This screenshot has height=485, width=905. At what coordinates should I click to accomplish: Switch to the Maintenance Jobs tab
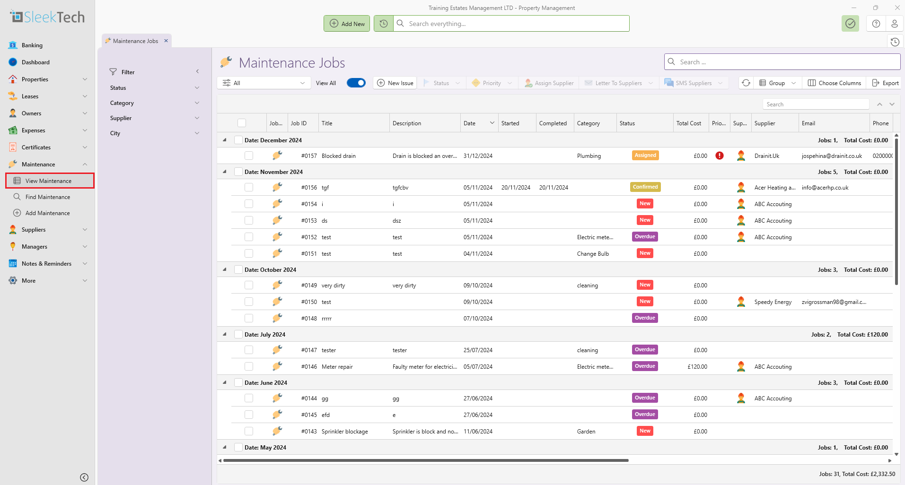pos(135,41)
